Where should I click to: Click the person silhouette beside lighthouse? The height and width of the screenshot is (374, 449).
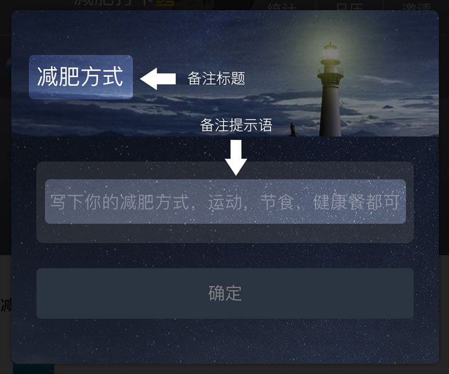[292, 129]
